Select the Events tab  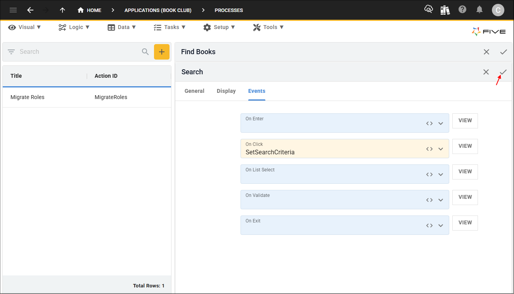pyautogui.click(x=257, y=91)
